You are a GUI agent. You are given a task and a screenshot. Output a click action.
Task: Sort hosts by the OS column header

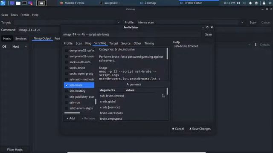click(4, 46)
